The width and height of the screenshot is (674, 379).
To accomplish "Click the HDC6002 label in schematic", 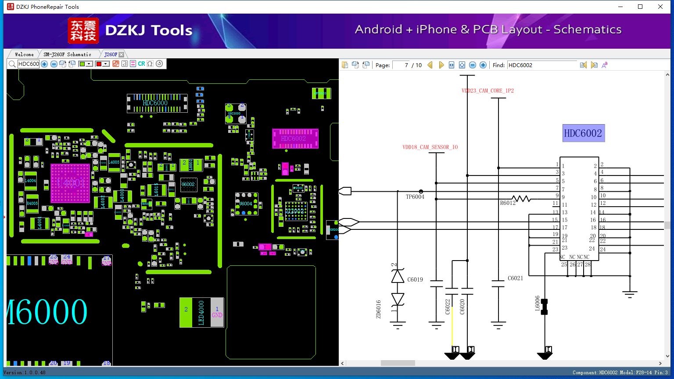I will pyautogui.click(x=583, y=133).
